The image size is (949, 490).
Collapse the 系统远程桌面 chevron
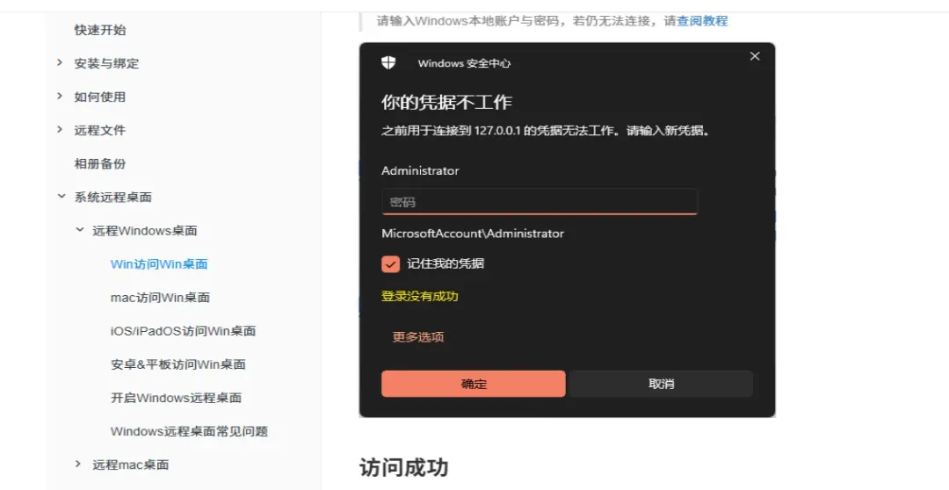click(x=62, y=196)
